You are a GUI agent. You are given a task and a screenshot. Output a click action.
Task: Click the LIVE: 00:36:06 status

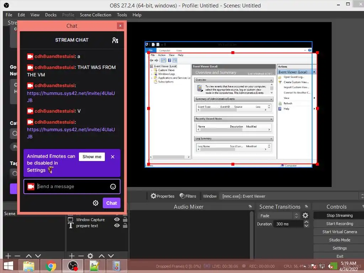point(225,266)
